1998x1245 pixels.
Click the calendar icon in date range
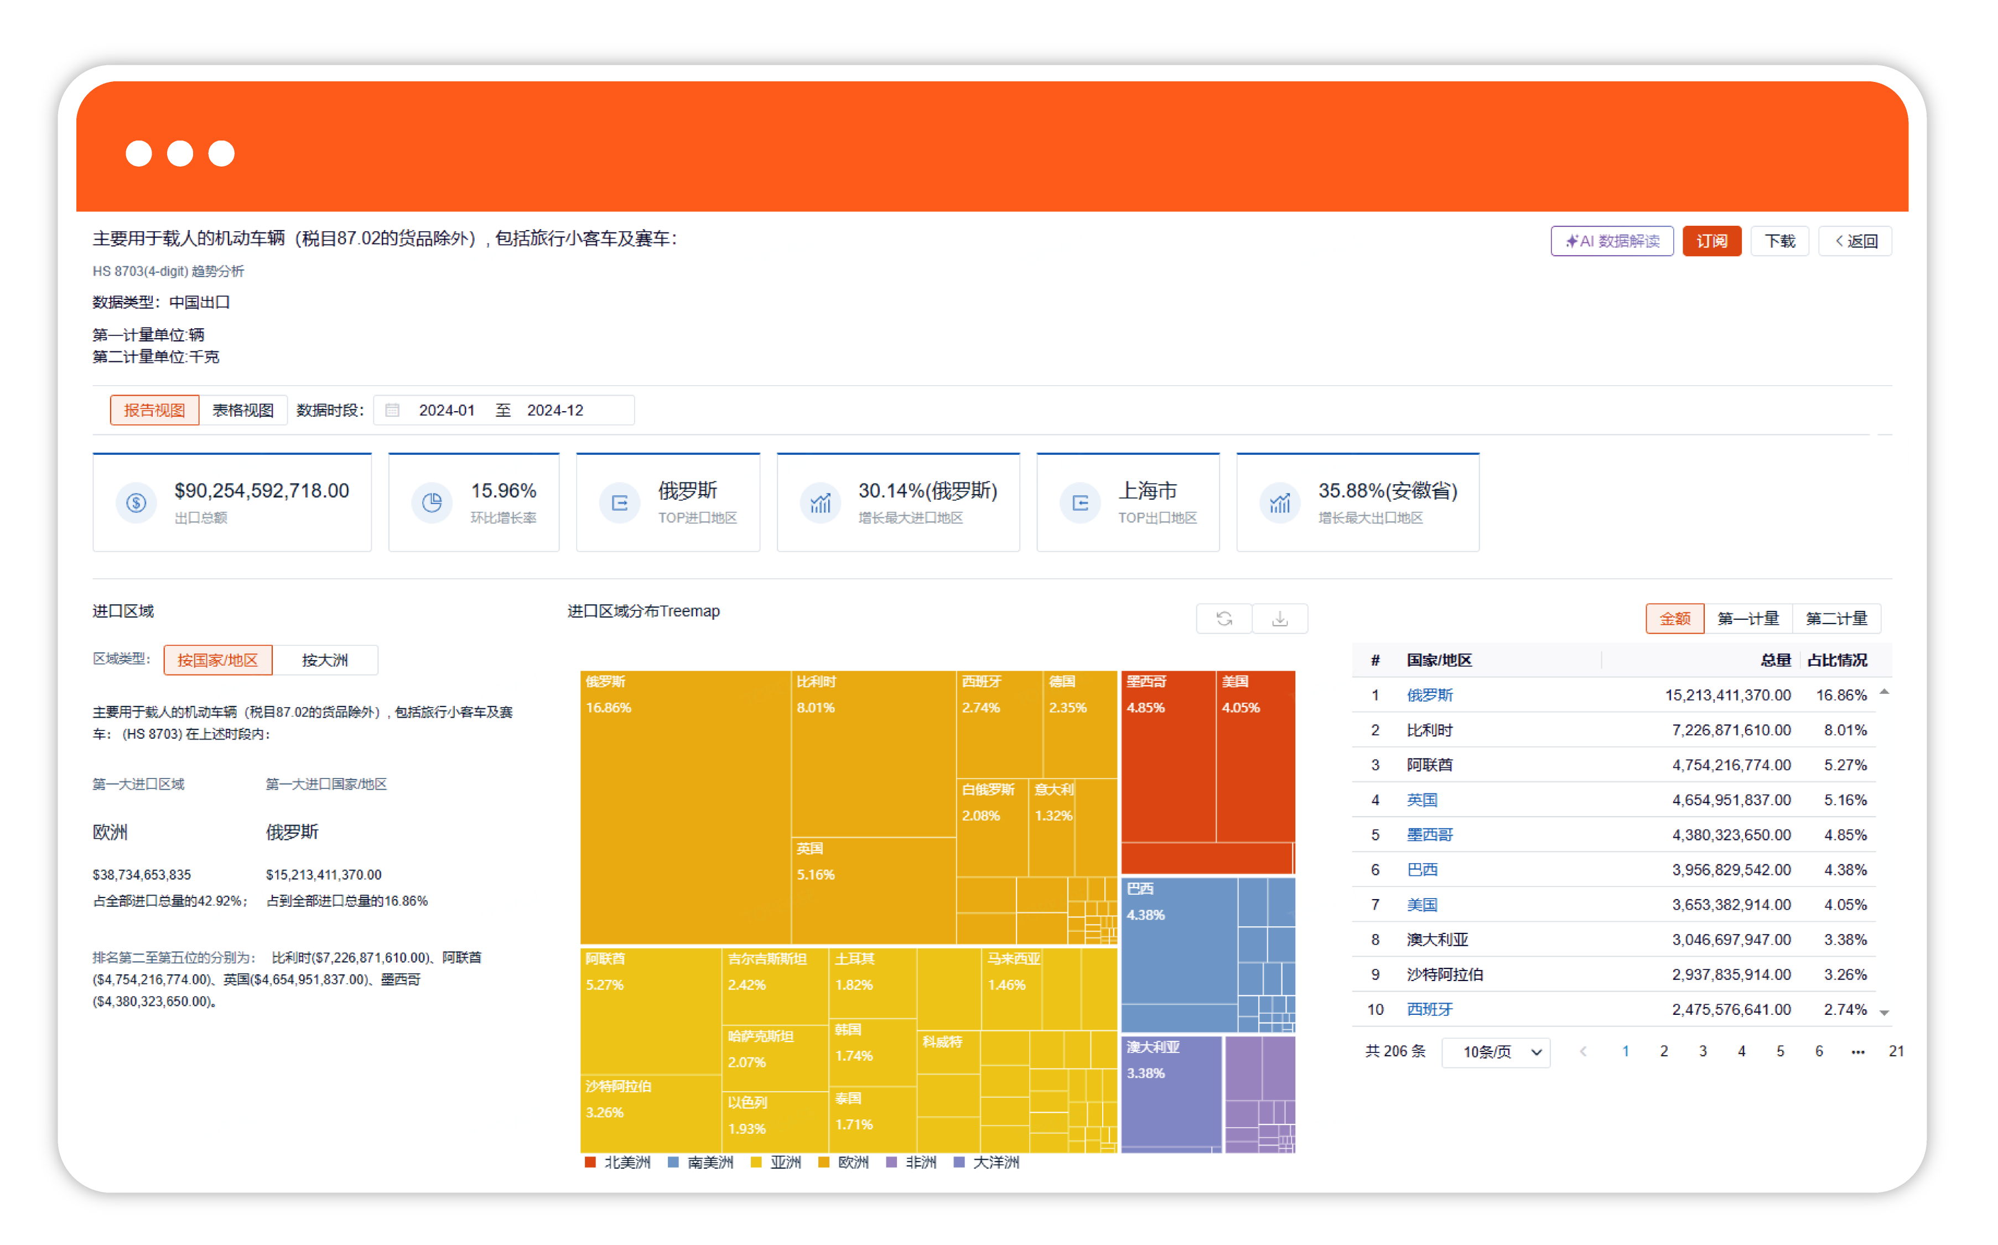pyautogui.click(x=393, y=410)
